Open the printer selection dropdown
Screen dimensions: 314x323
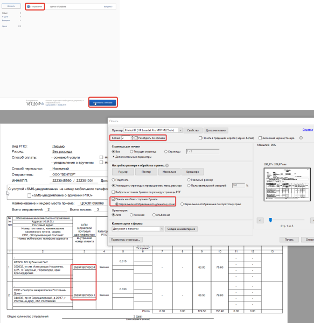click(180, 130)
